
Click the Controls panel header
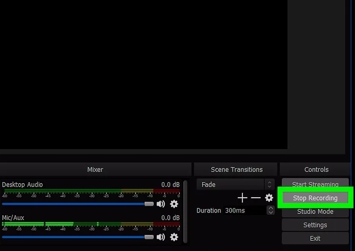click(316, 169)
